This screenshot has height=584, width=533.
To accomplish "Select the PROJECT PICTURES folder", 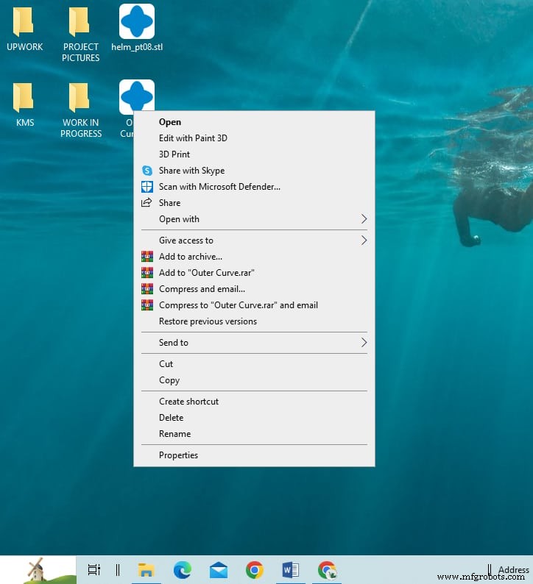I will (x=80, y=35).
